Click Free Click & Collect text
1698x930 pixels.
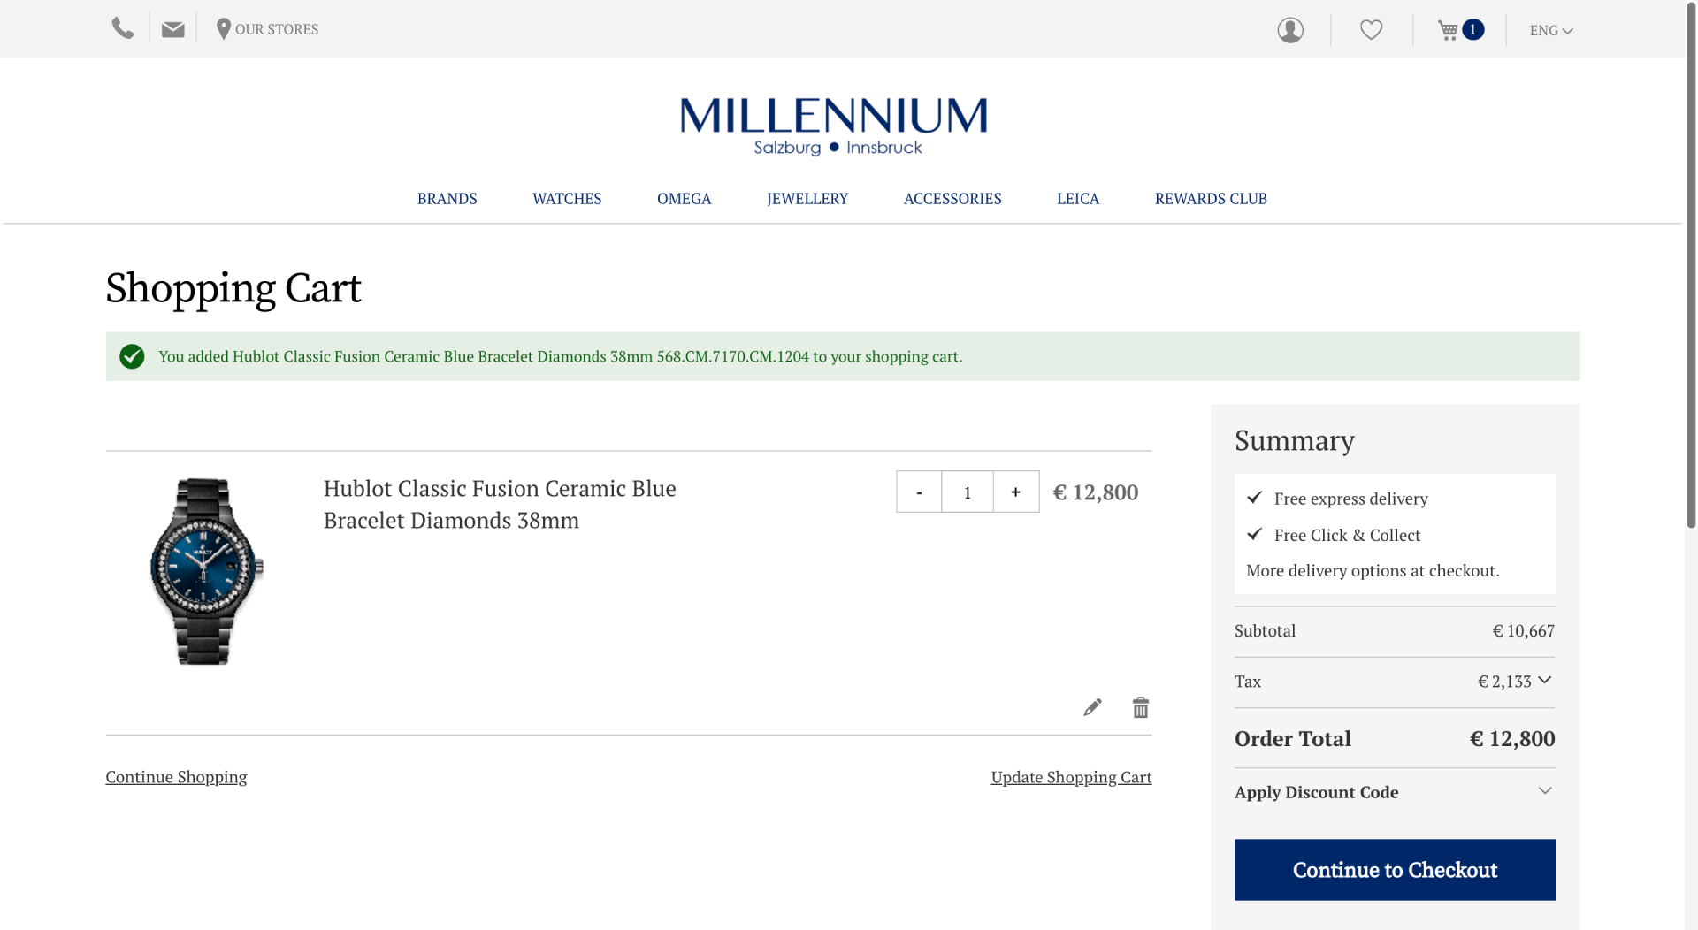(1347, 535)
